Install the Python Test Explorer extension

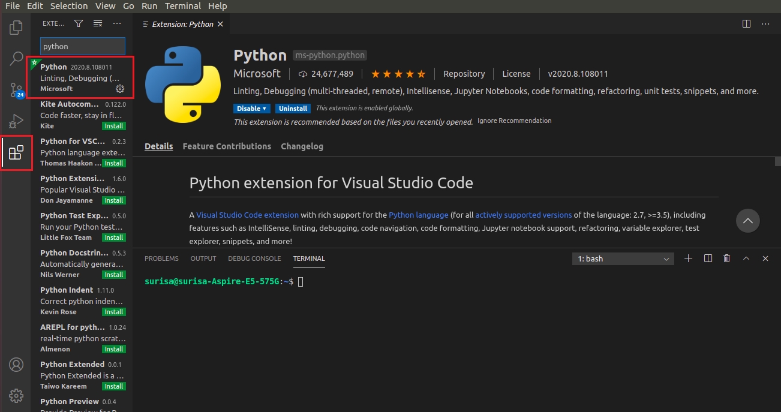pos(113,237)
